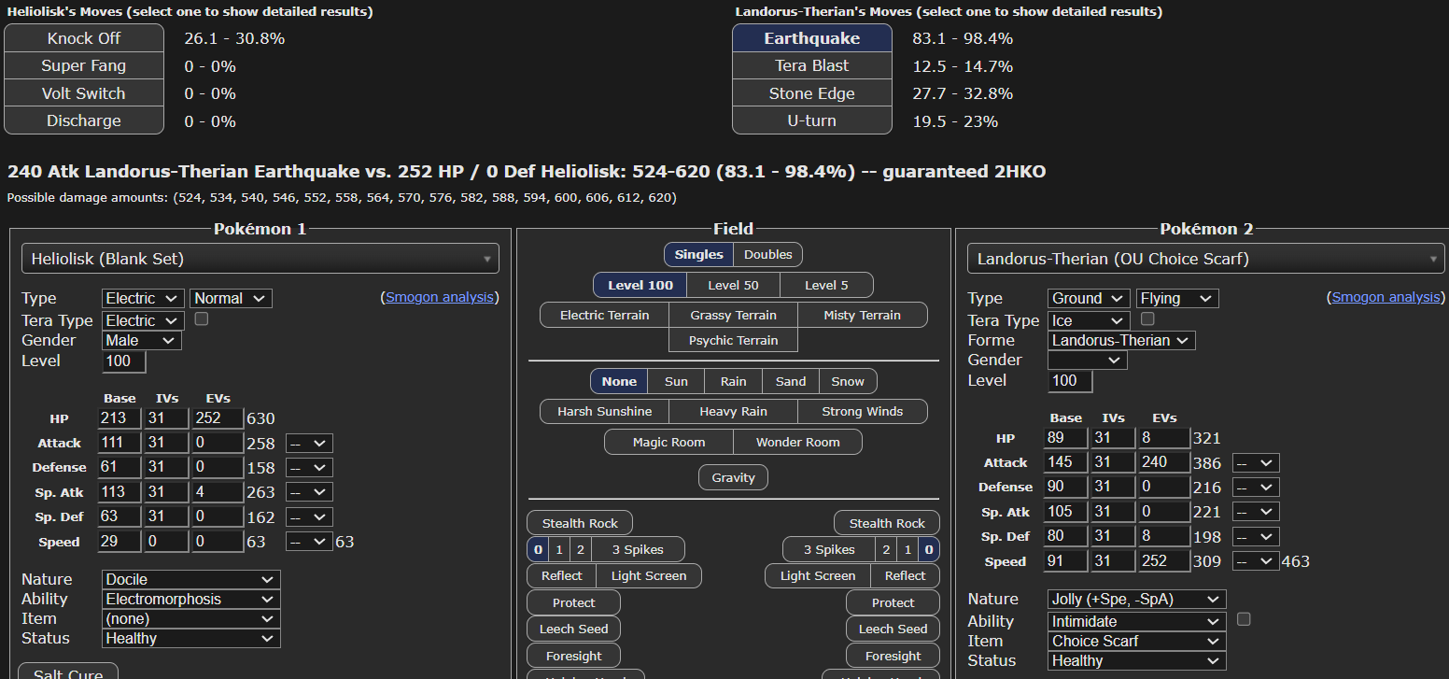This screenshot has height=679, width=1449.
Task: Open the Choice Scarf Item dropdown
Action: click(x=1137, y=642)
